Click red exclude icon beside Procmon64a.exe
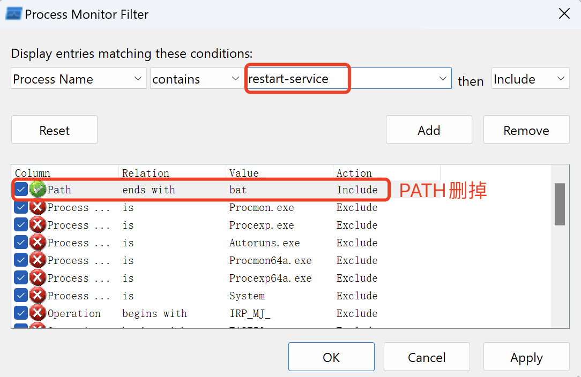The image size is (581, 377). [x=38, y=260]
